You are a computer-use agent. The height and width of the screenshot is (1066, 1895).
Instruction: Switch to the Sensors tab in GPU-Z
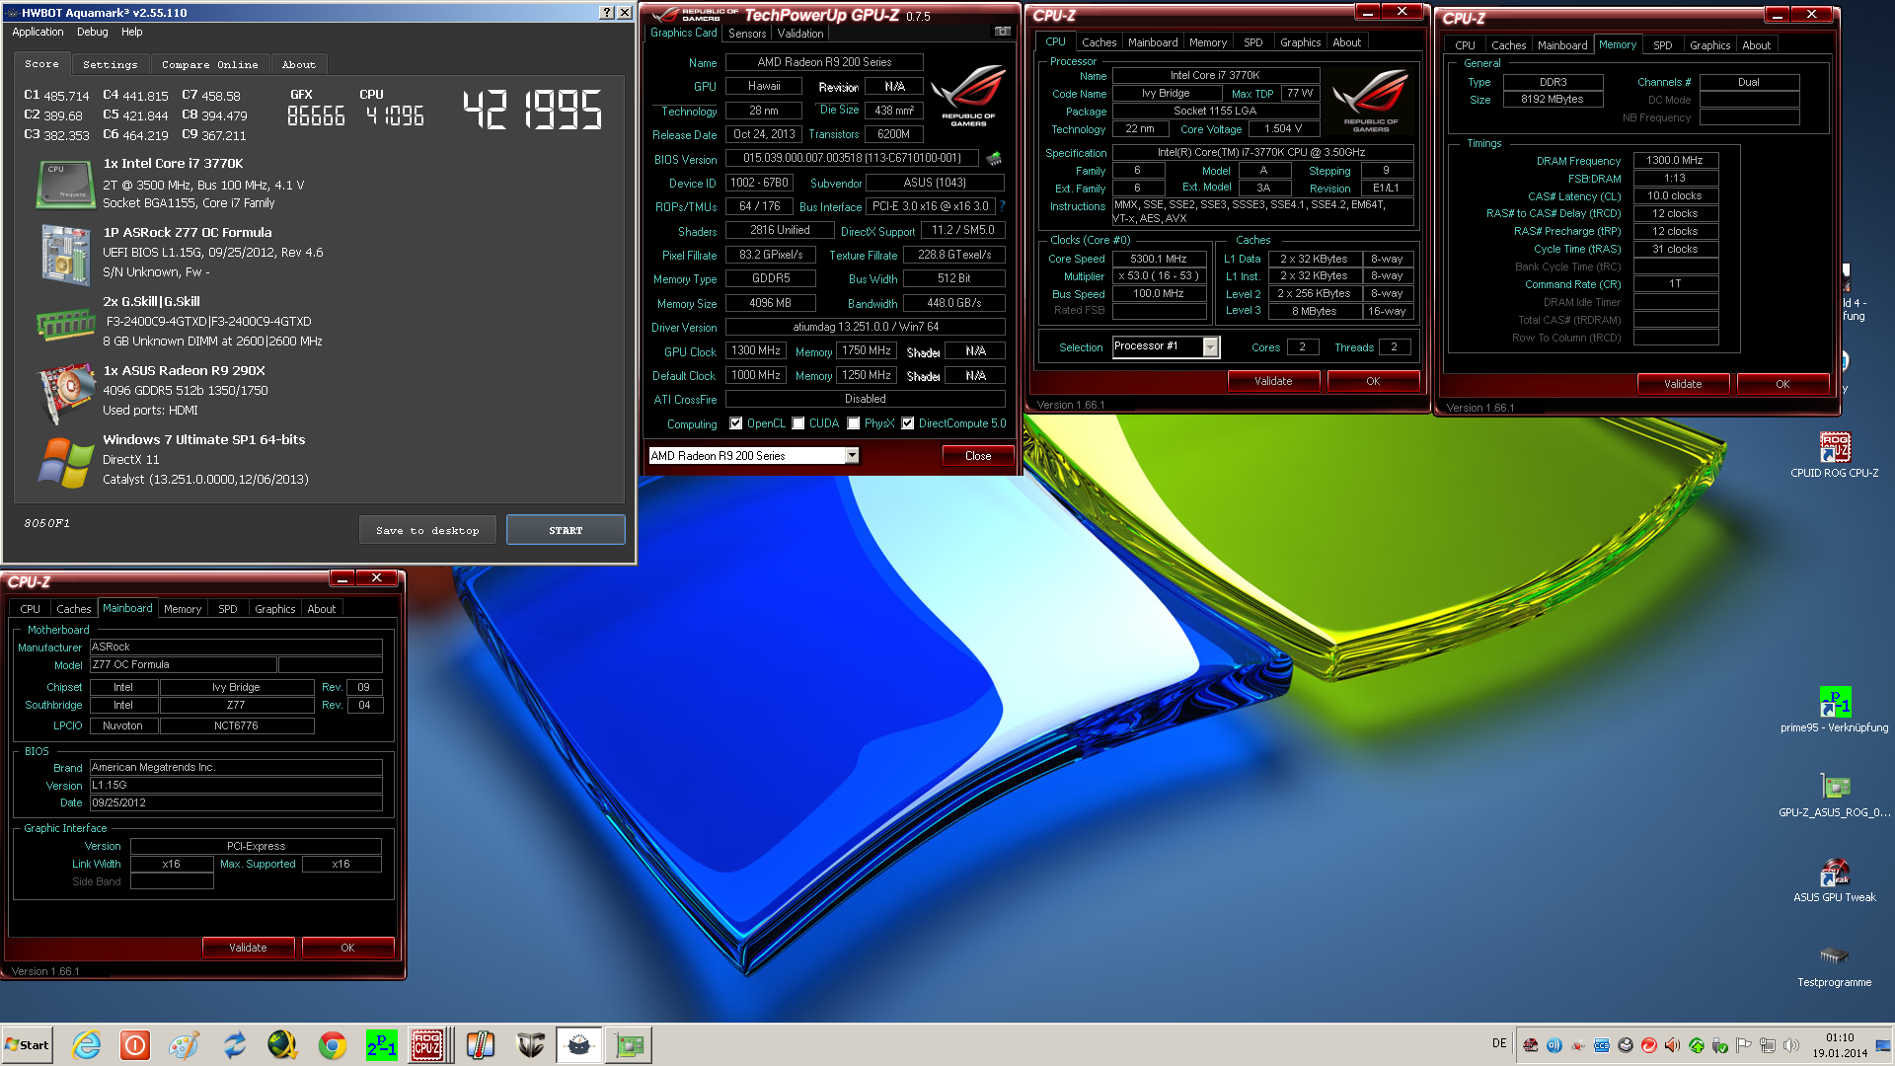[747, 33]
